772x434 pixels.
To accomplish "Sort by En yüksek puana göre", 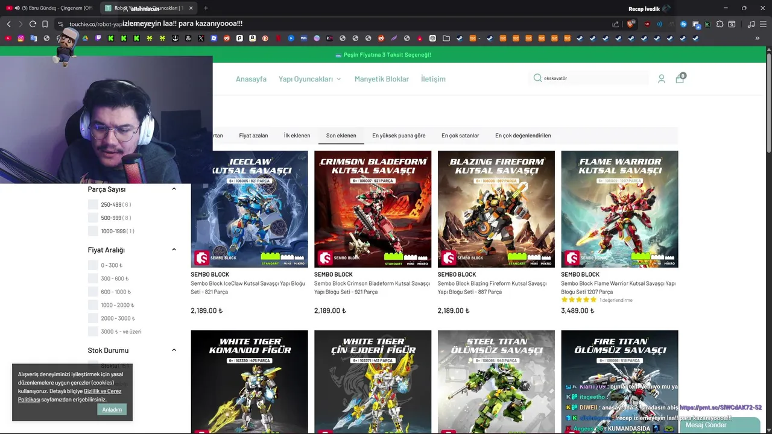I will click(x=399, y=136).
